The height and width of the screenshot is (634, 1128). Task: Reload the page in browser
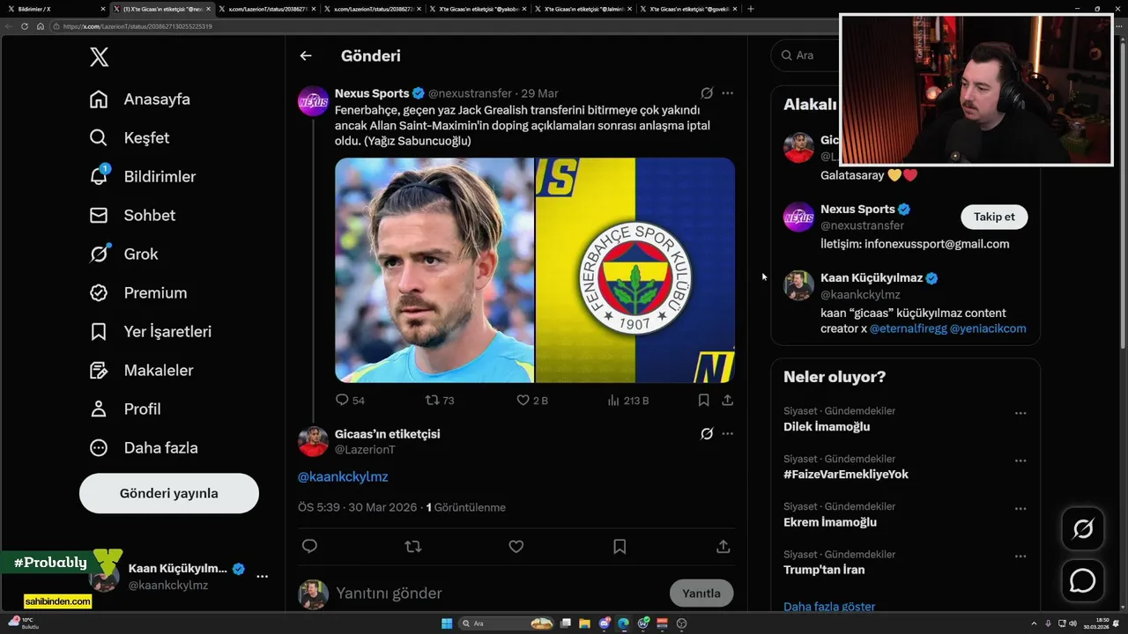pyautogui.click(x=25, y=26)
